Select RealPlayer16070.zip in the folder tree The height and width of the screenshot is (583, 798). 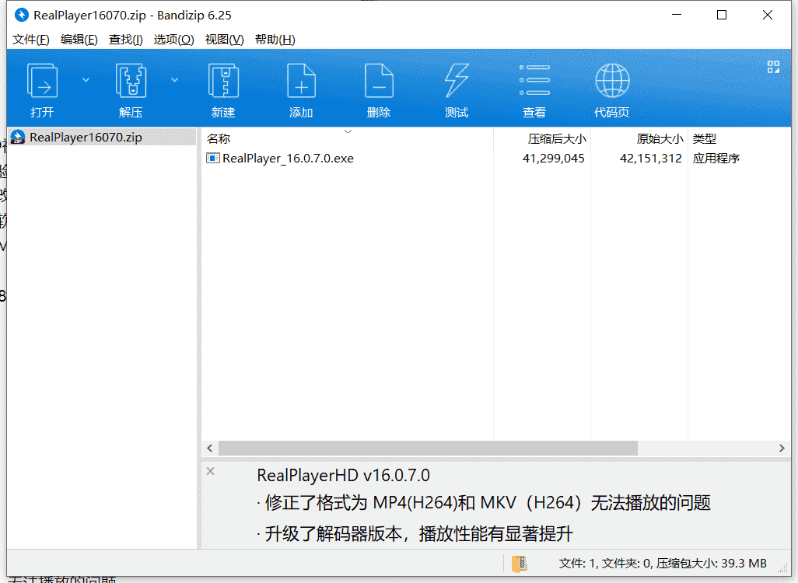coord(101,138)
